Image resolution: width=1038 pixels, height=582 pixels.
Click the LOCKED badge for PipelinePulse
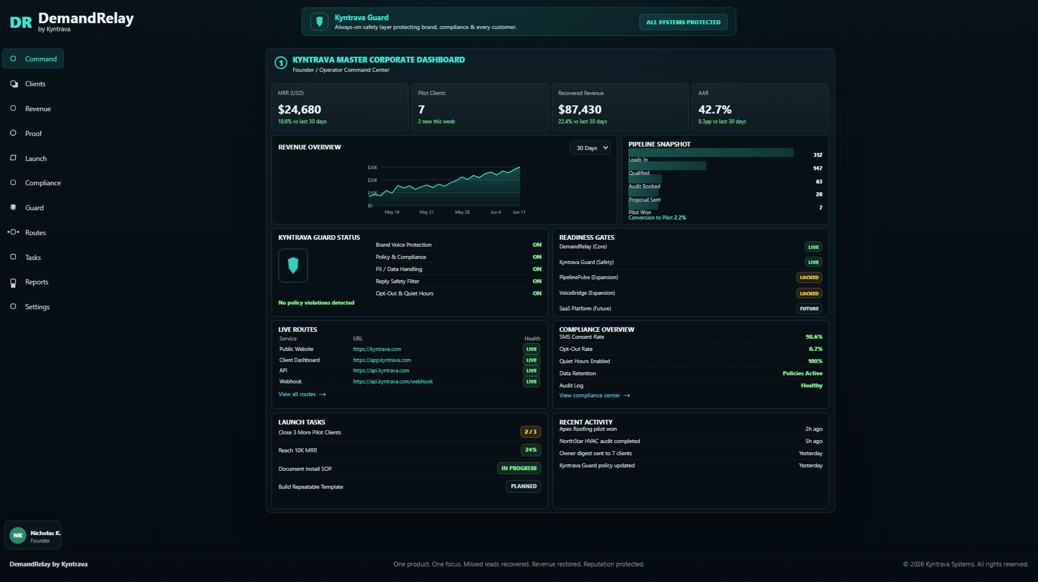[809, 277]
